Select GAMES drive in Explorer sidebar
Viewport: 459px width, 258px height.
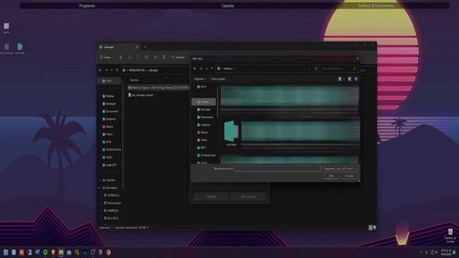point(111,211)
